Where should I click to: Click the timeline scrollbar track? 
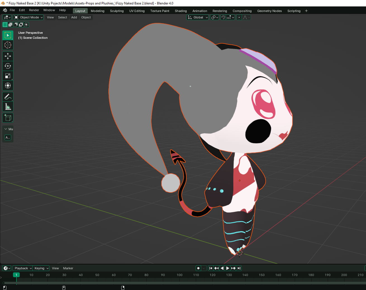[182, 283]
